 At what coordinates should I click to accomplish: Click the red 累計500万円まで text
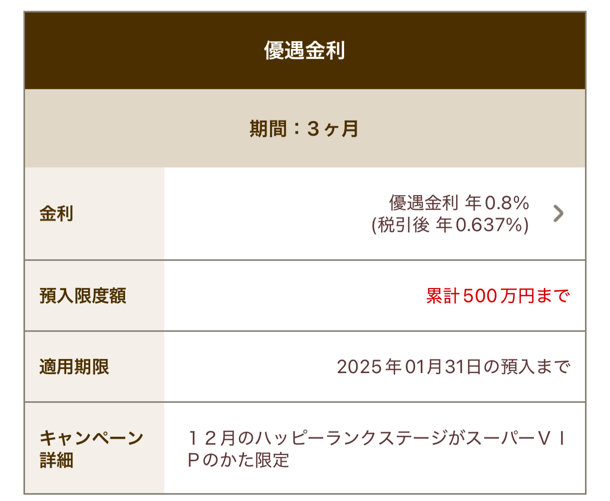point(498,296)
